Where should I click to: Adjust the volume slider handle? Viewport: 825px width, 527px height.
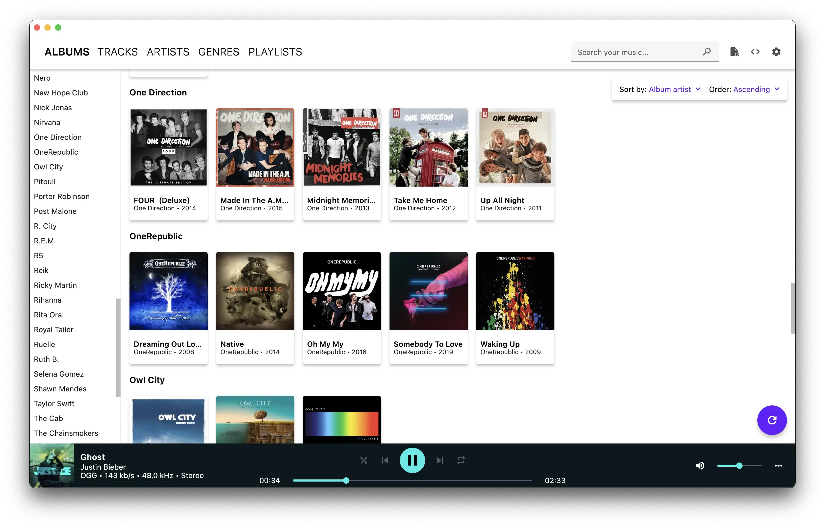pyautogui.click(x=739, y=466)
